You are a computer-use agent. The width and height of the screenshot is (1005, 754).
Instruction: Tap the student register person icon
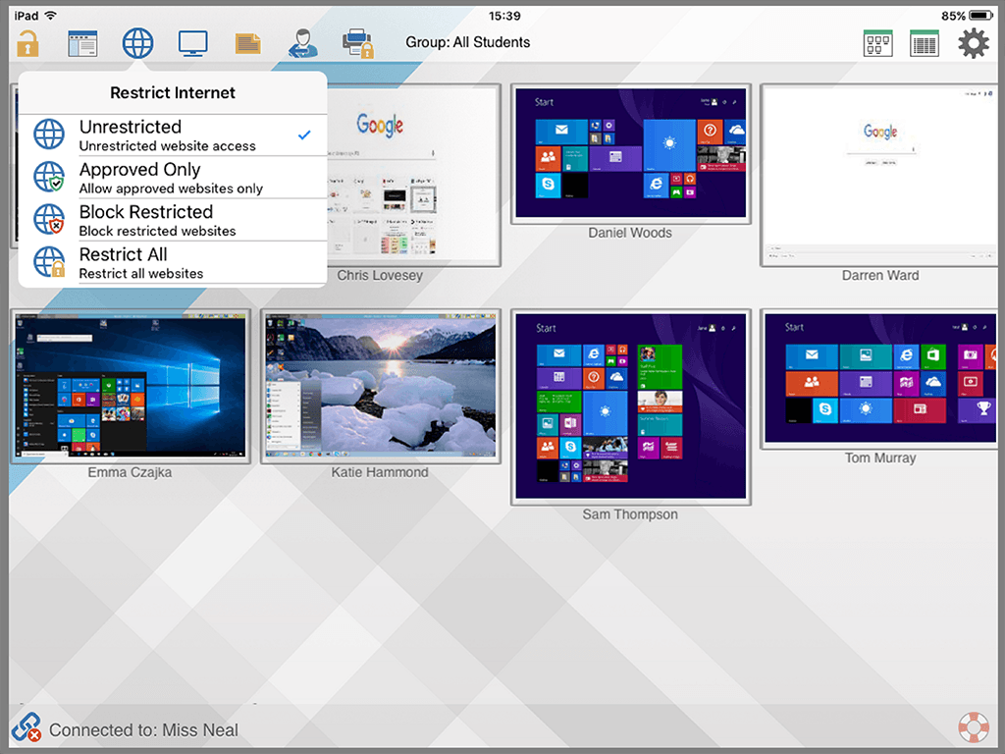click(302, 43)
